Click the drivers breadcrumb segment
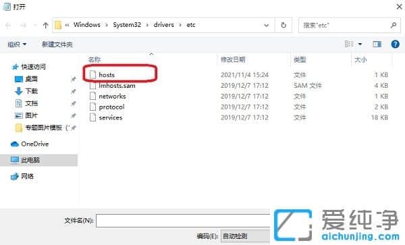 164,25
